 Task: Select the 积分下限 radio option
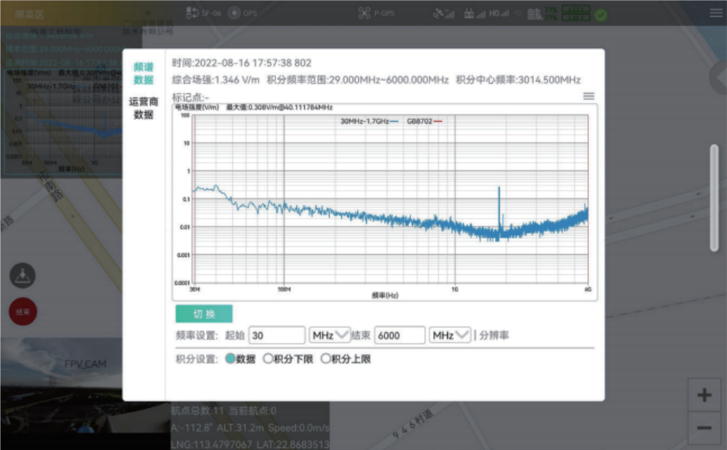tap(268, 358)
